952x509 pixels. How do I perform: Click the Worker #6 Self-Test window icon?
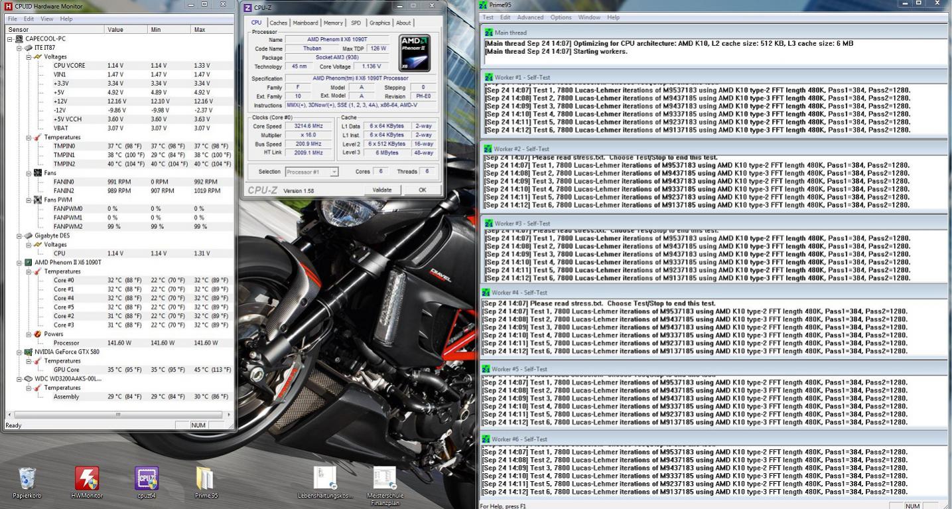tap(487, 439)
